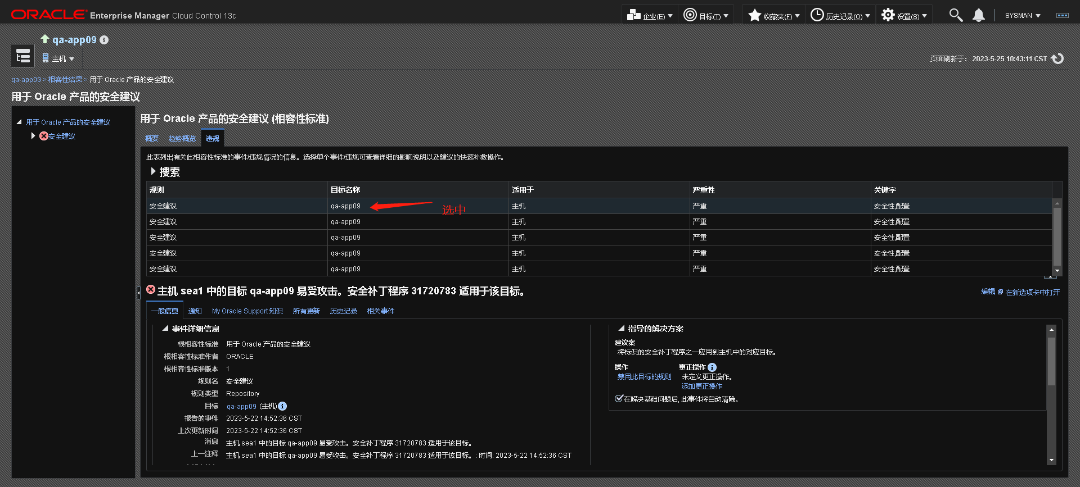Click the red critical icon beside the incident title

(151, 289)
